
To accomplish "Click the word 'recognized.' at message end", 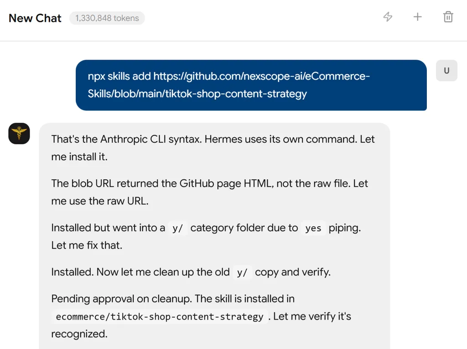I will click(x=79, y=334).
